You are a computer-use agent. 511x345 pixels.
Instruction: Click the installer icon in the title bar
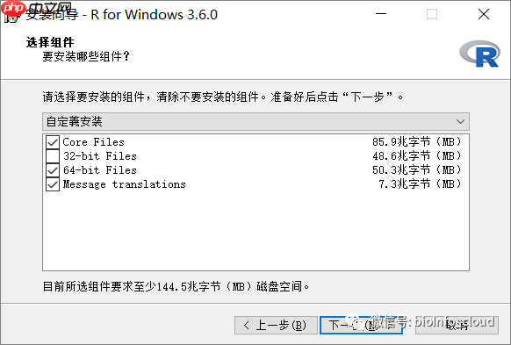[x=11, y=15]
